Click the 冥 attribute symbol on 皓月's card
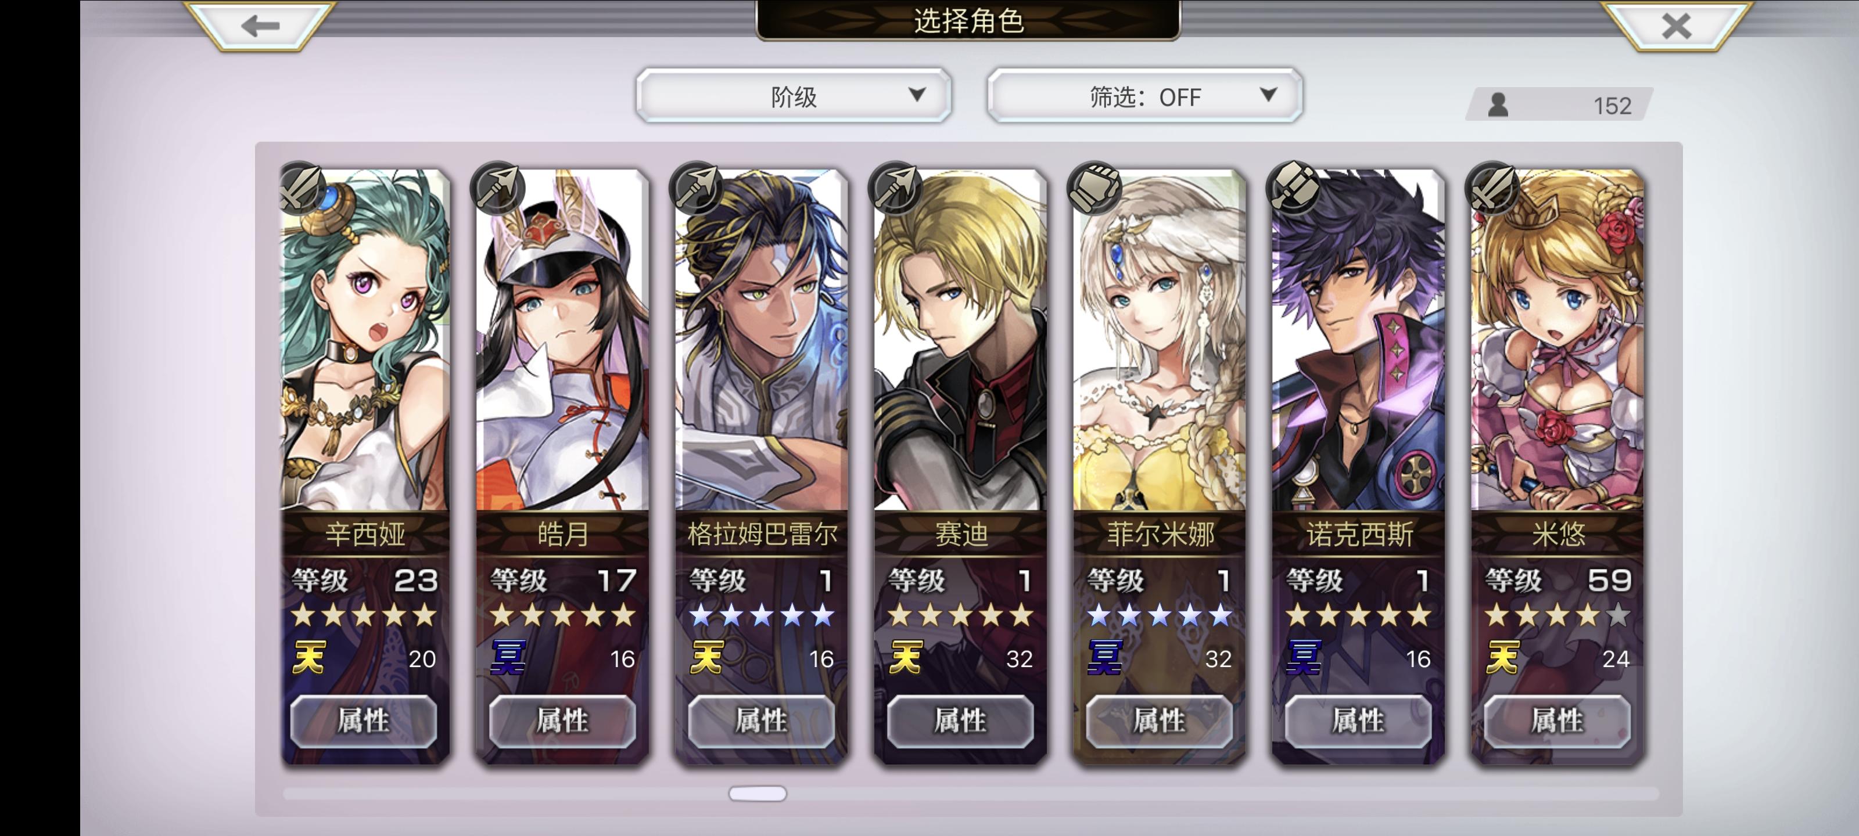Image resolution: width=1859 pixels, height=836 pixels. click(x=508, y=657)
